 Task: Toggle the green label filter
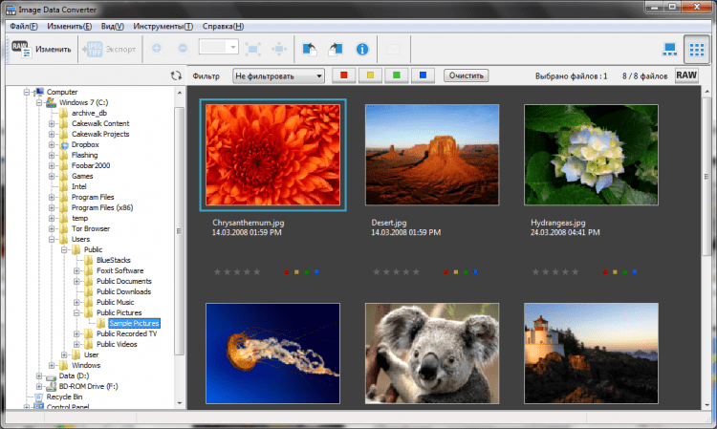(396, 75)
